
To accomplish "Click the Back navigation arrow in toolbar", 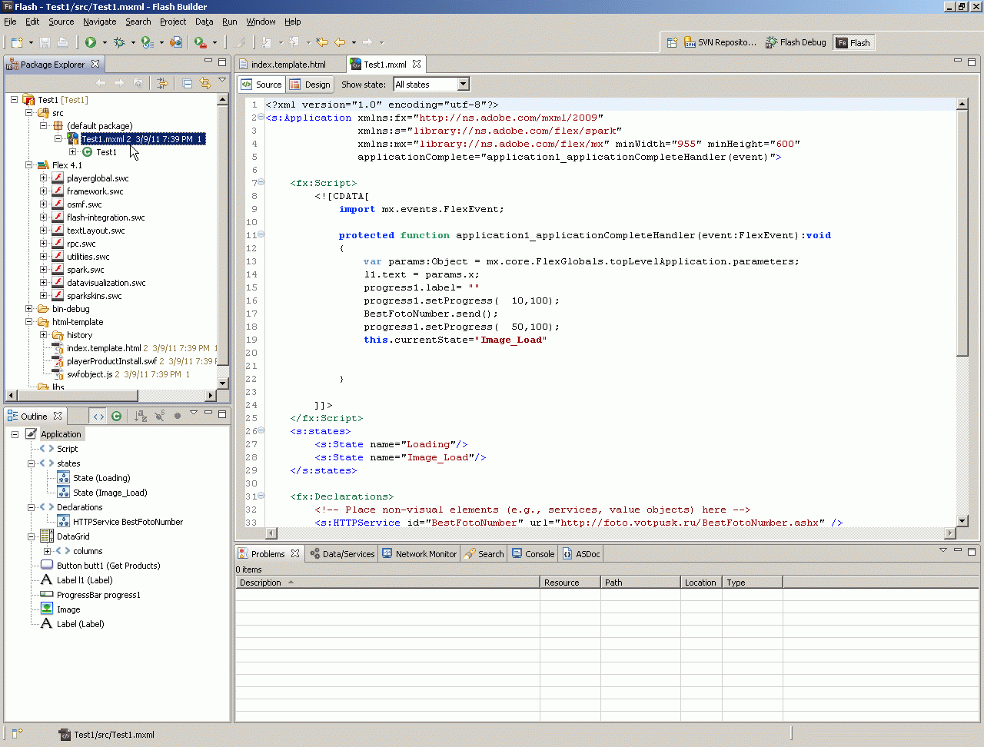I will (x=339, y=43).
